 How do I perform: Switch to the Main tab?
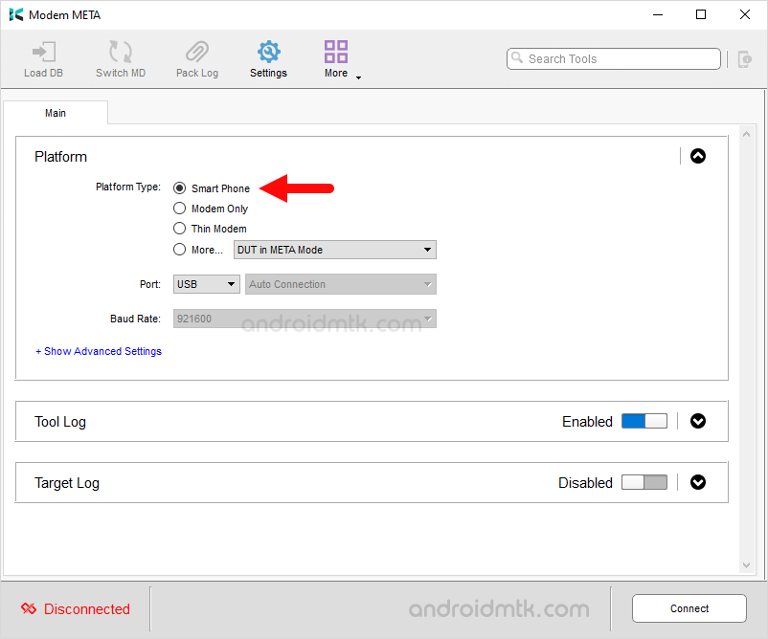tap(56, 113)
